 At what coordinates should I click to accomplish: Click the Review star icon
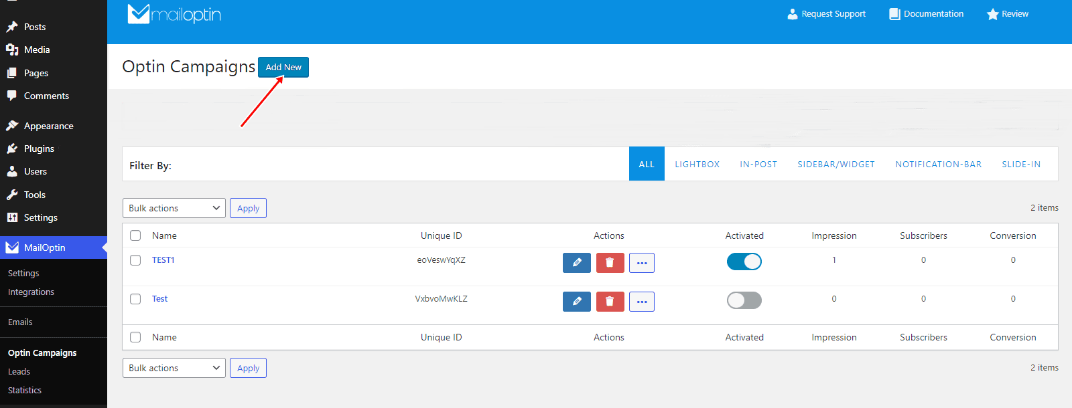point(992,14)
